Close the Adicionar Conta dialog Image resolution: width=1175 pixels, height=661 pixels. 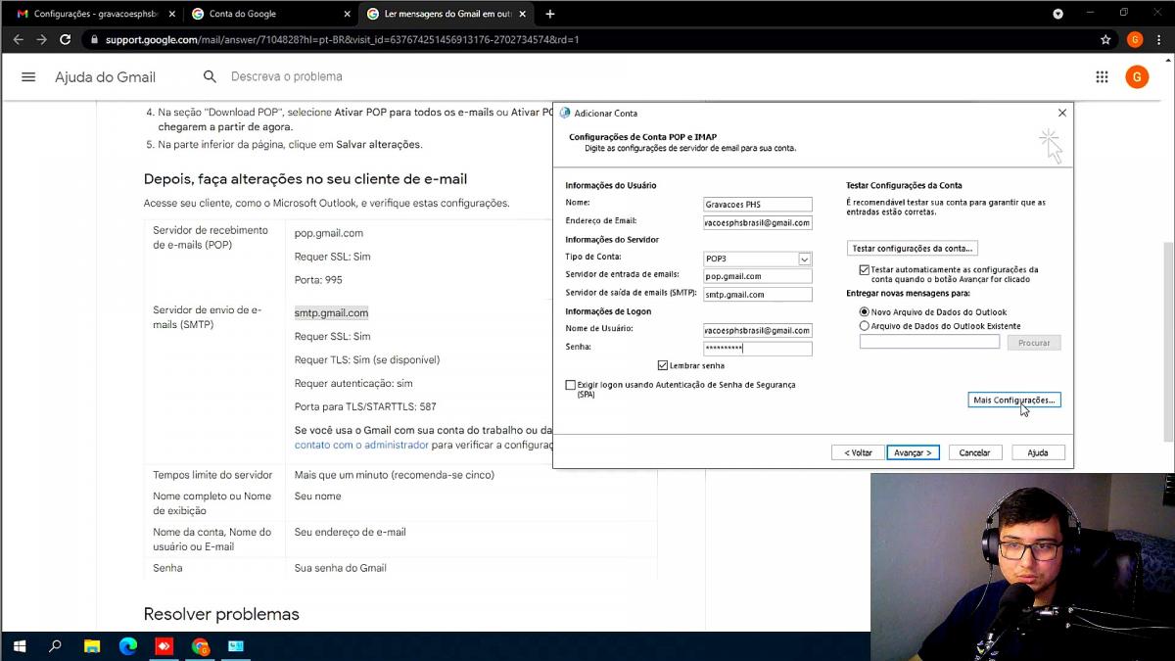(1062, 113)
